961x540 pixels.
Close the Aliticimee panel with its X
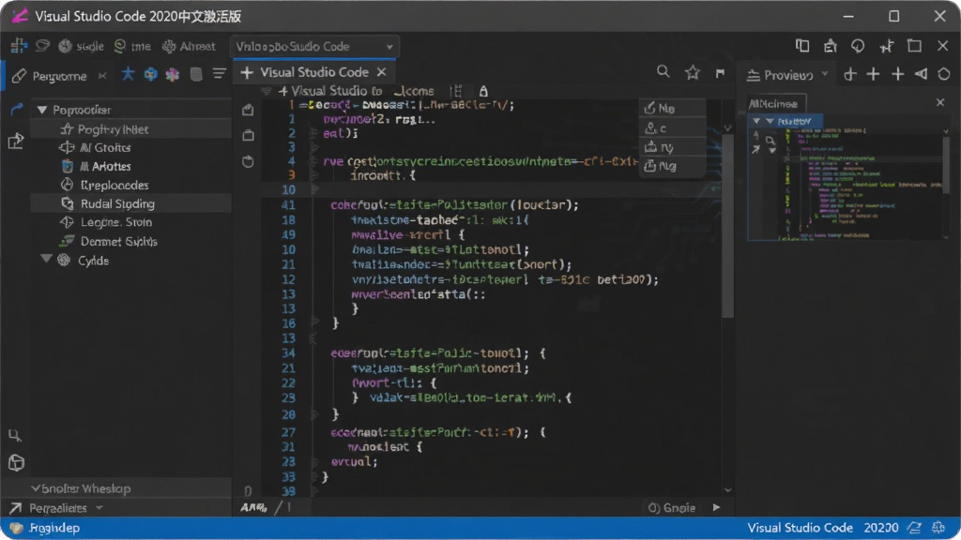[940, 102]
